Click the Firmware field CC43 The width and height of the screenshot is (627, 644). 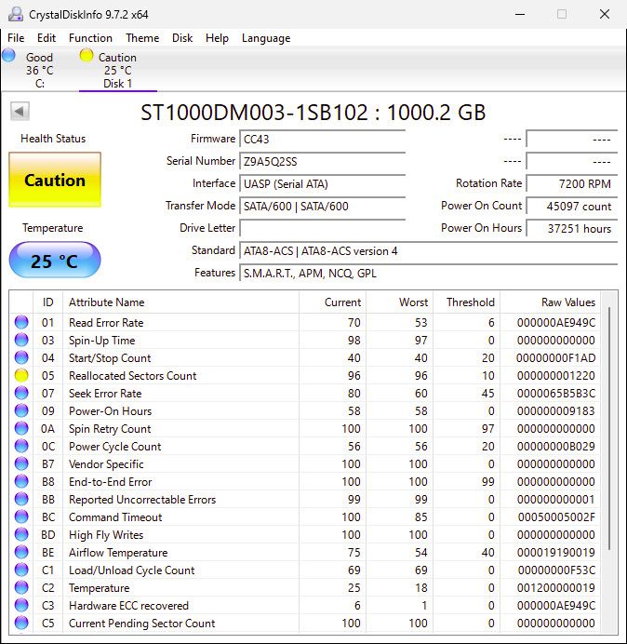(322, 140)
